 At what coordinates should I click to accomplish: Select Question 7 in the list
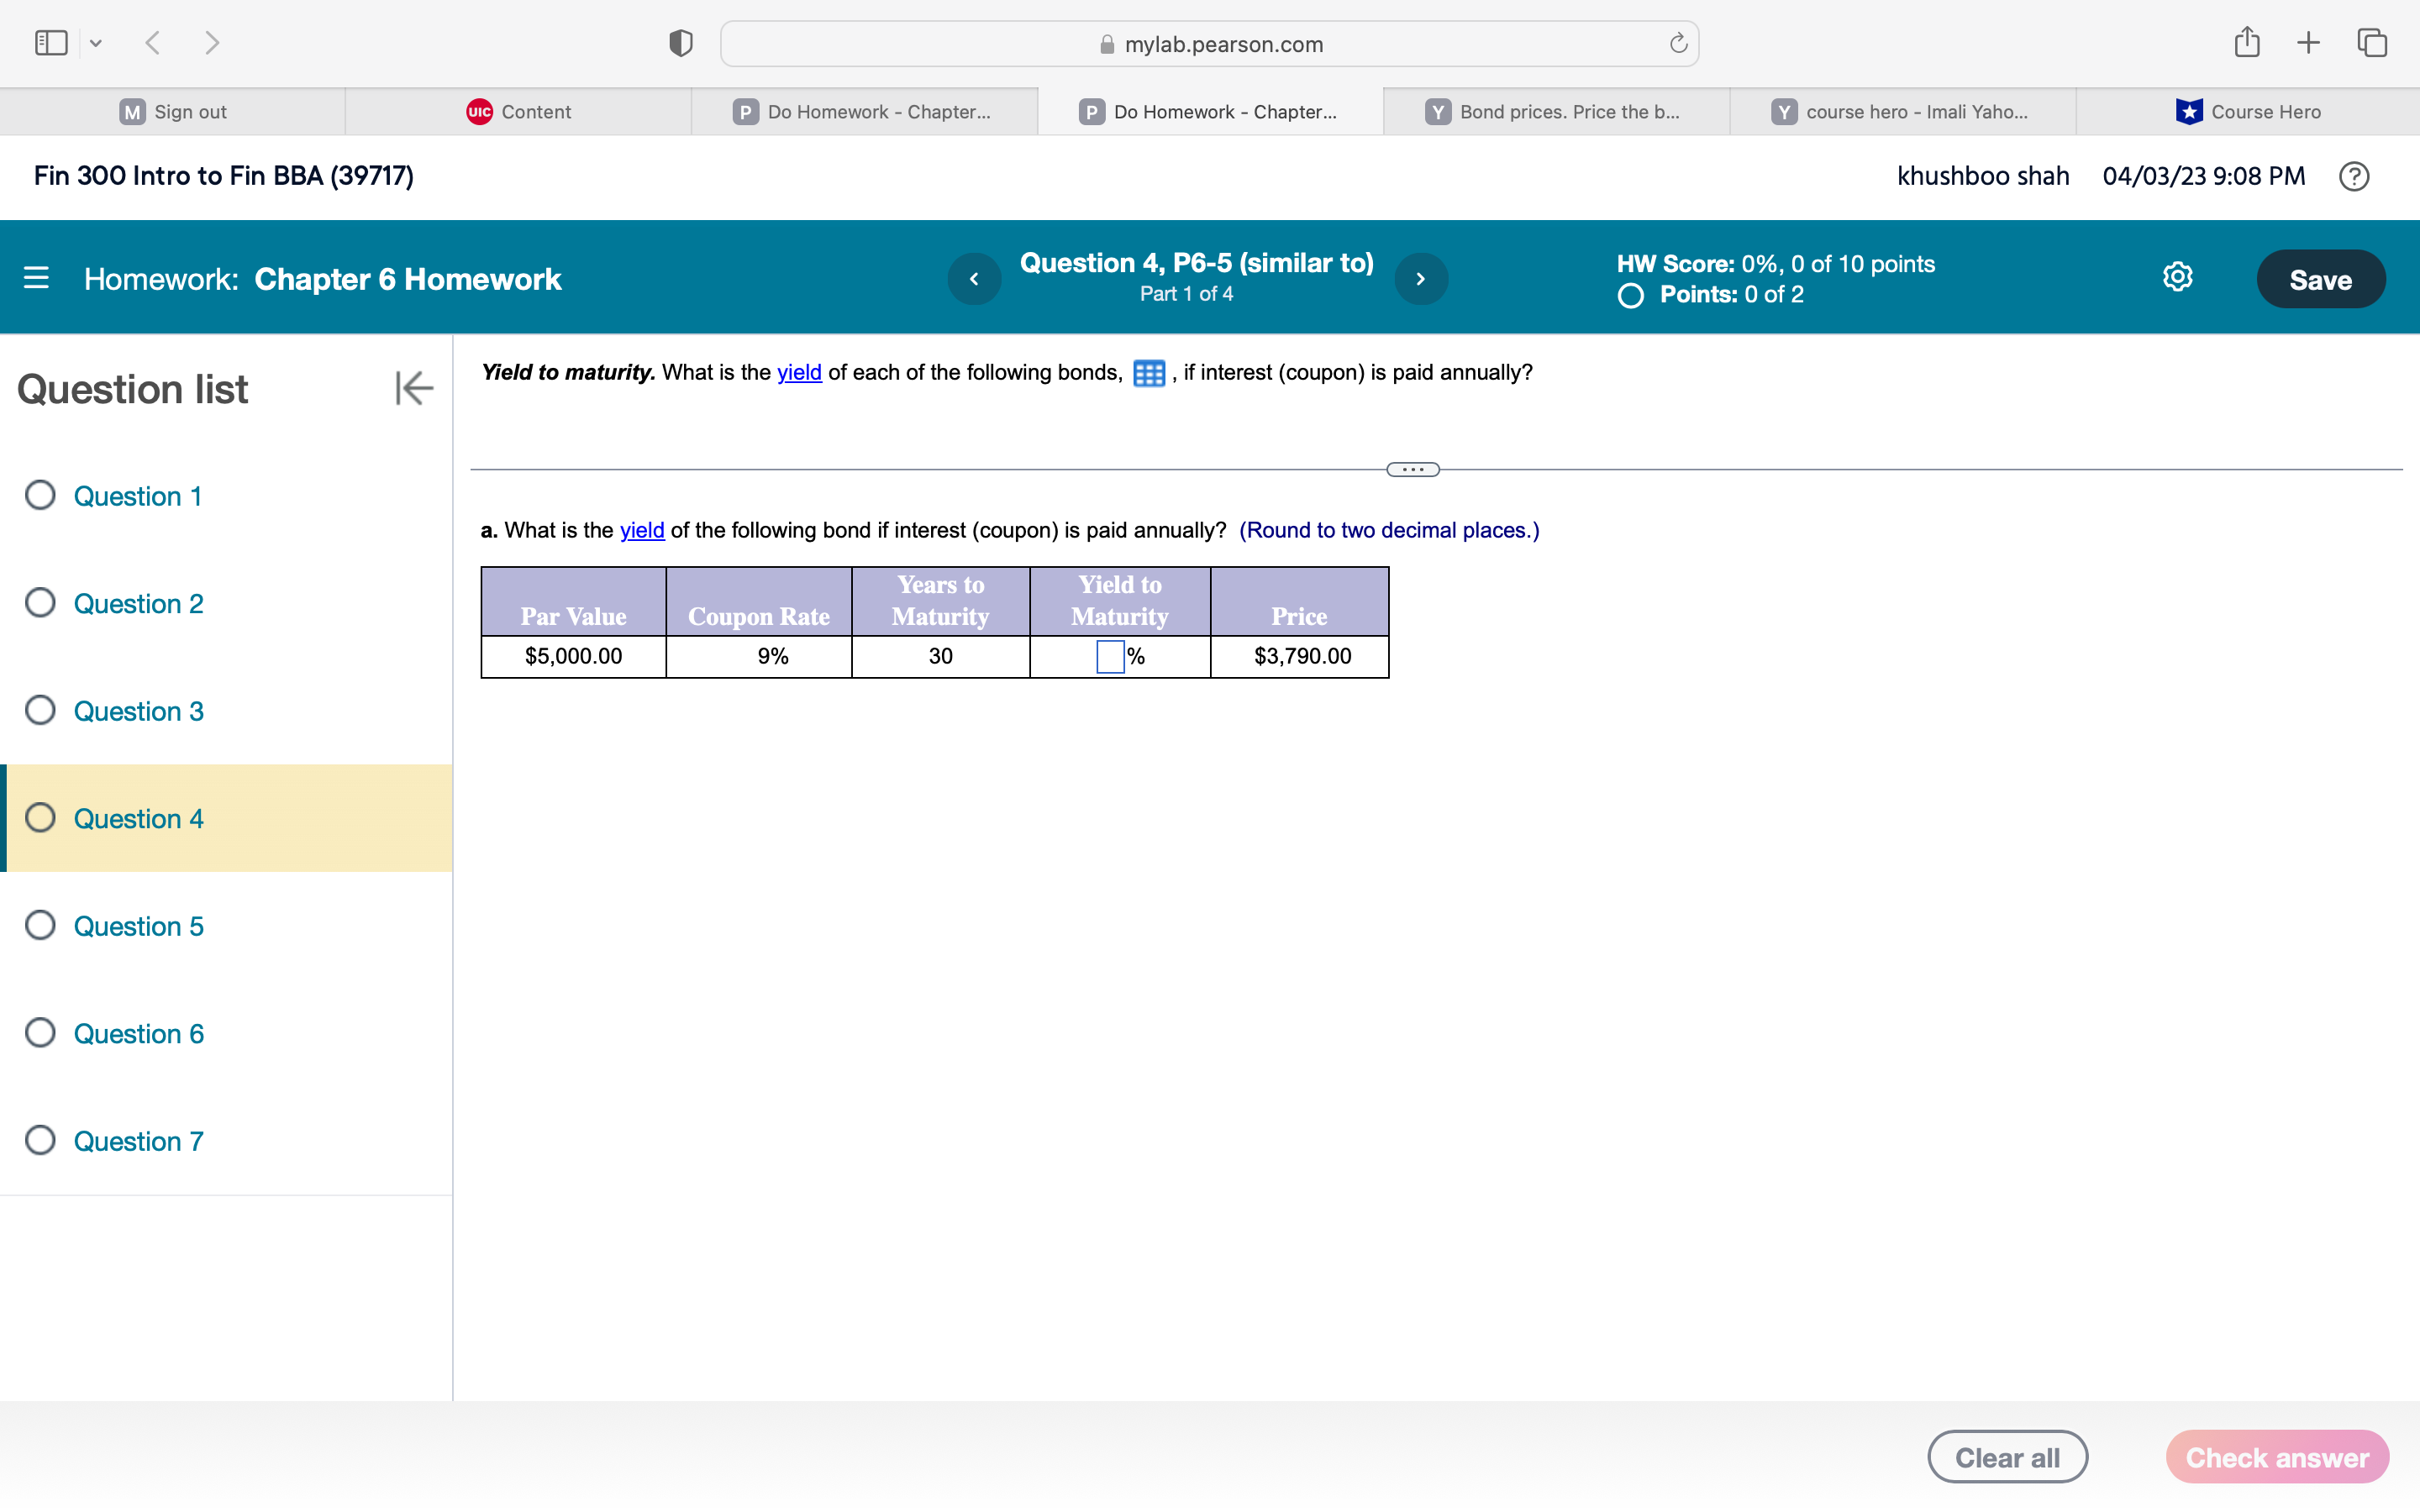tap(138, 1141)
